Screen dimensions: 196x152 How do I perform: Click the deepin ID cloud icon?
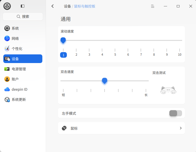tap(7, 89)
